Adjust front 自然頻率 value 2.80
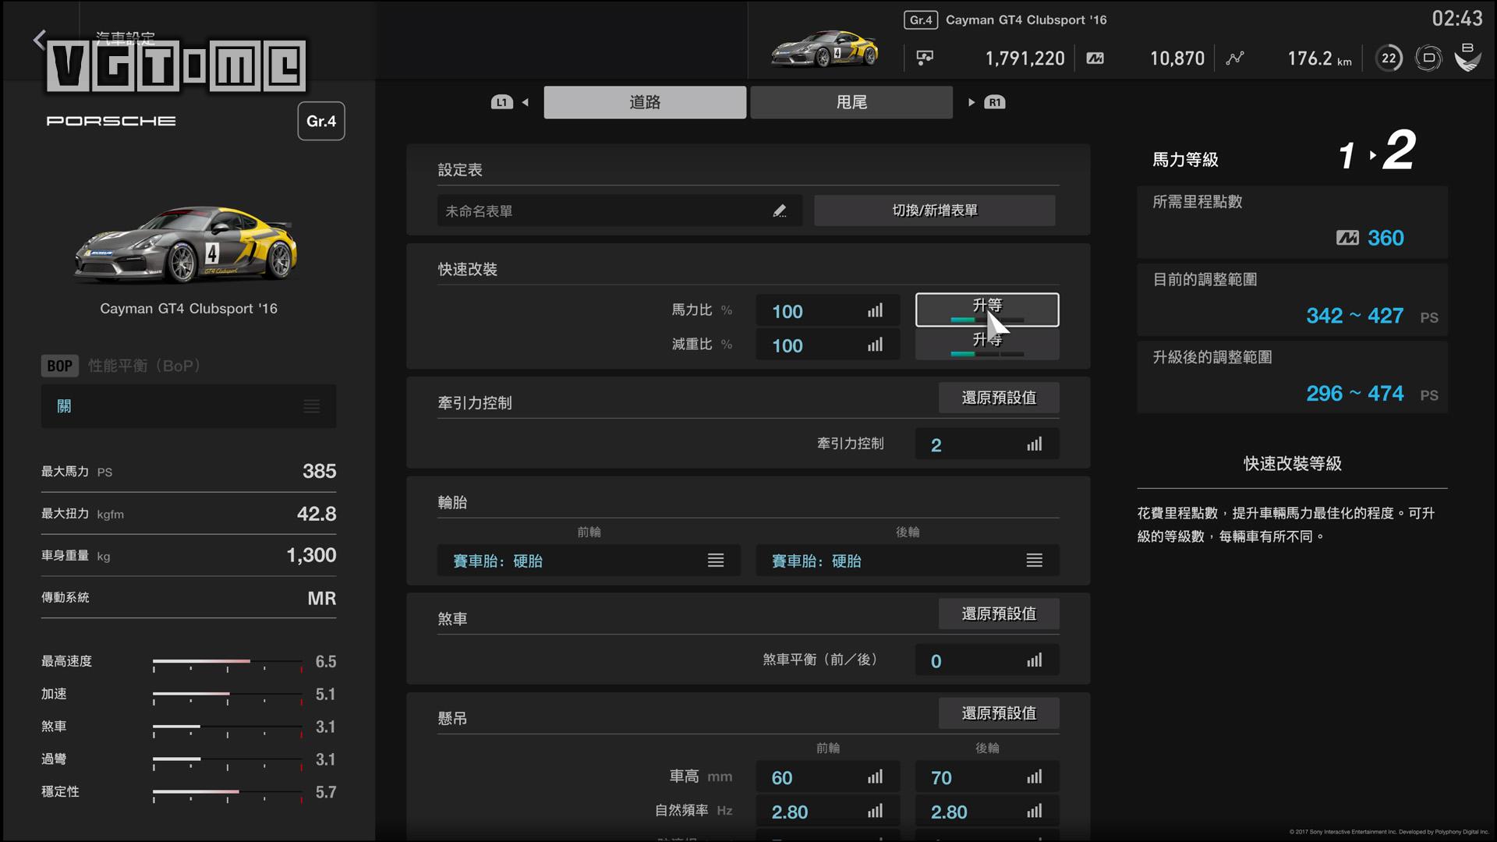Image resolution: width=1497 pixels, height=842 pixels. coord(827,812)
